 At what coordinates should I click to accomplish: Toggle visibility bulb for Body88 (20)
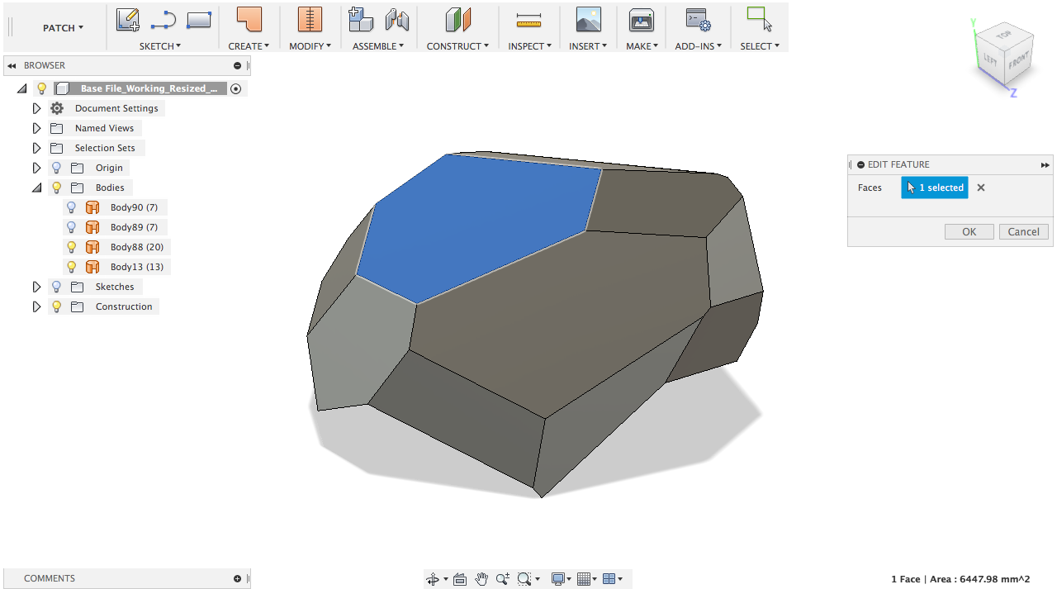tap(71, 247)
